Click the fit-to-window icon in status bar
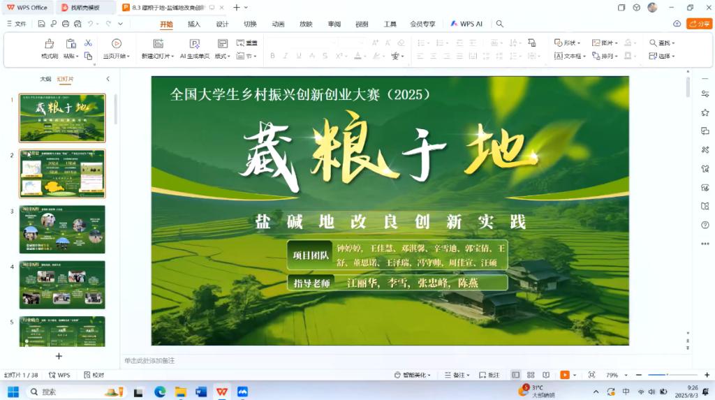The image size is (715, 400). coord(591,375)
